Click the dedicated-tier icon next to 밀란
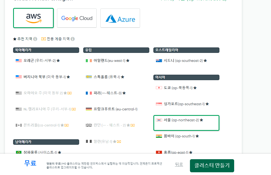 click(119, 141)
